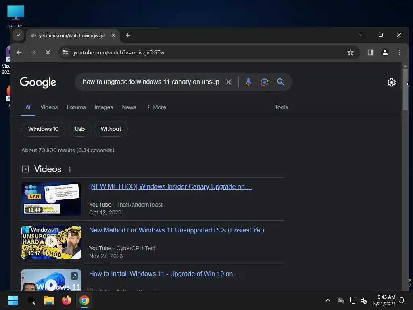Click the page vertical scrollbar thumb
The height and width of the screenshot is (310, 413).
click(x=405, y=90)
